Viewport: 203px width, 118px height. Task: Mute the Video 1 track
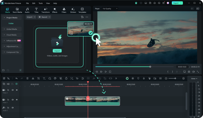pos(13,100)
